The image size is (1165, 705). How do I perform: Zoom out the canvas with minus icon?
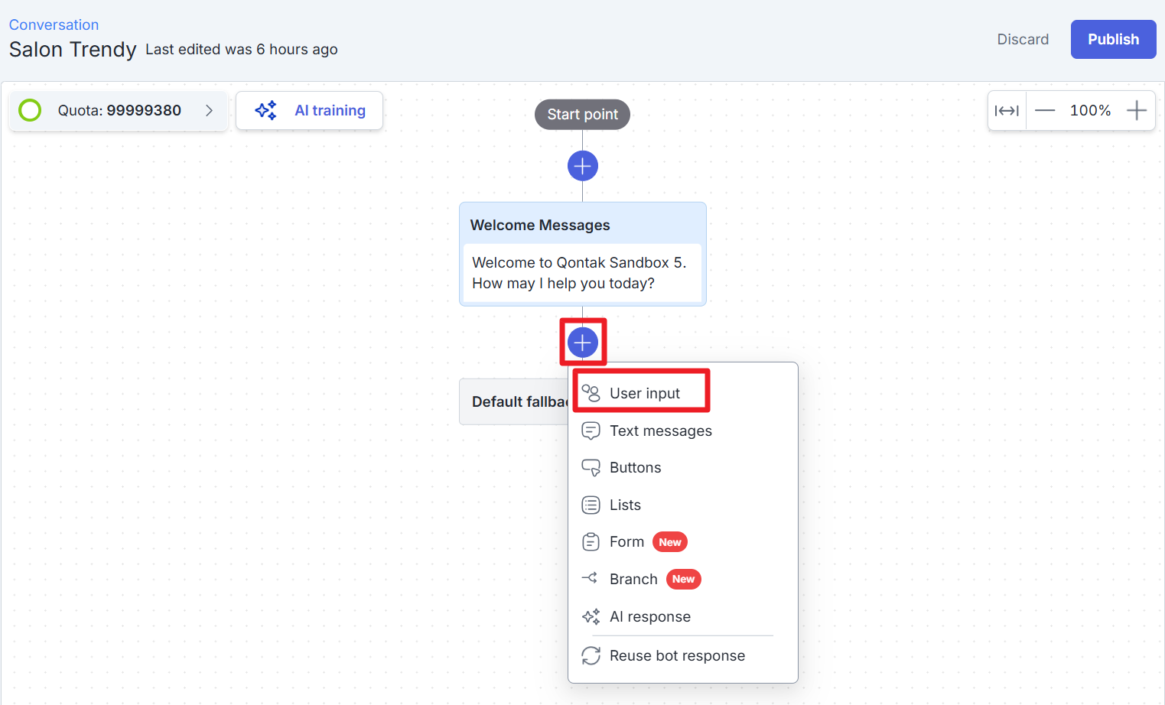(1044, 111)
